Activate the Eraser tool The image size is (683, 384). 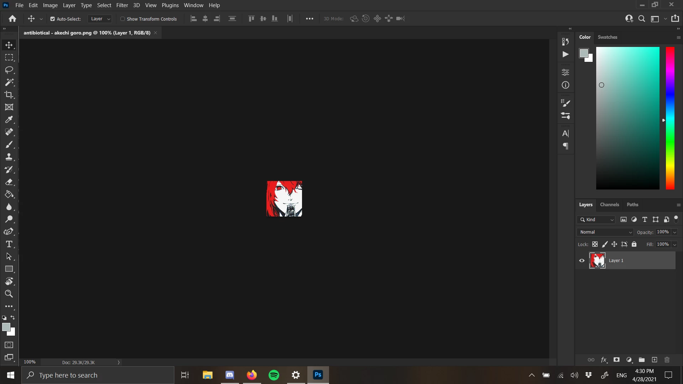click(x=9, y=182)
